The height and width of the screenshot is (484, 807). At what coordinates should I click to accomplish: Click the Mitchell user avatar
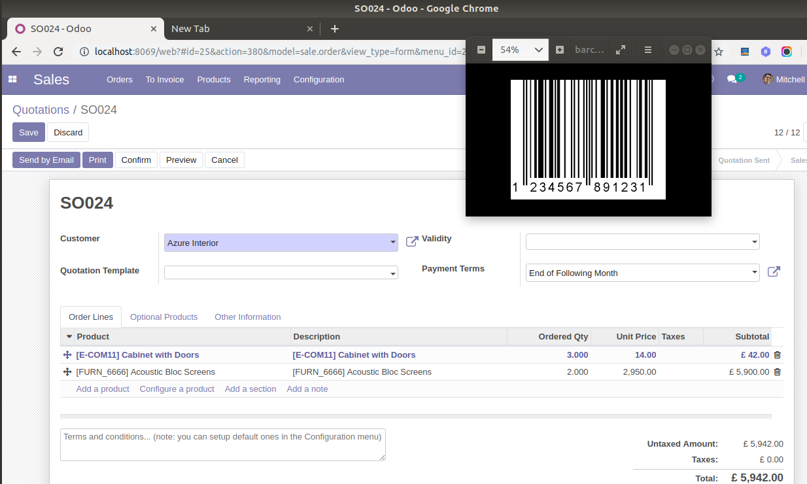768,79
